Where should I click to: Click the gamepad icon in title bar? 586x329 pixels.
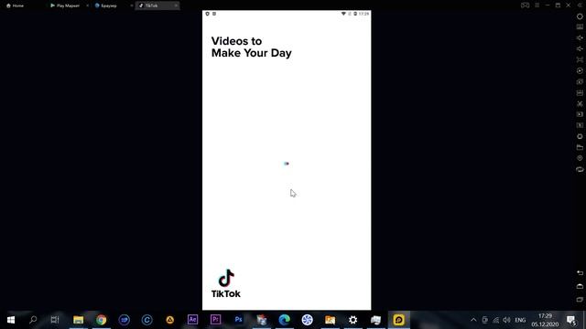pos(525,5)
